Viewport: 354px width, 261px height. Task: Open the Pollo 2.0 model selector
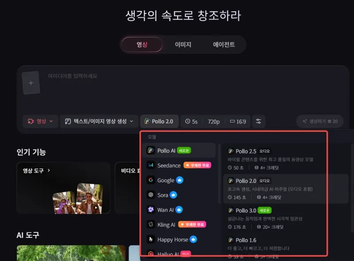click(x=159, y=121)
